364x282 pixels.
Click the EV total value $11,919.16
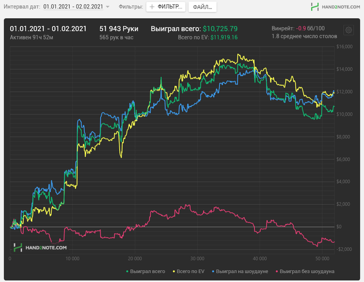click(224, 37)
